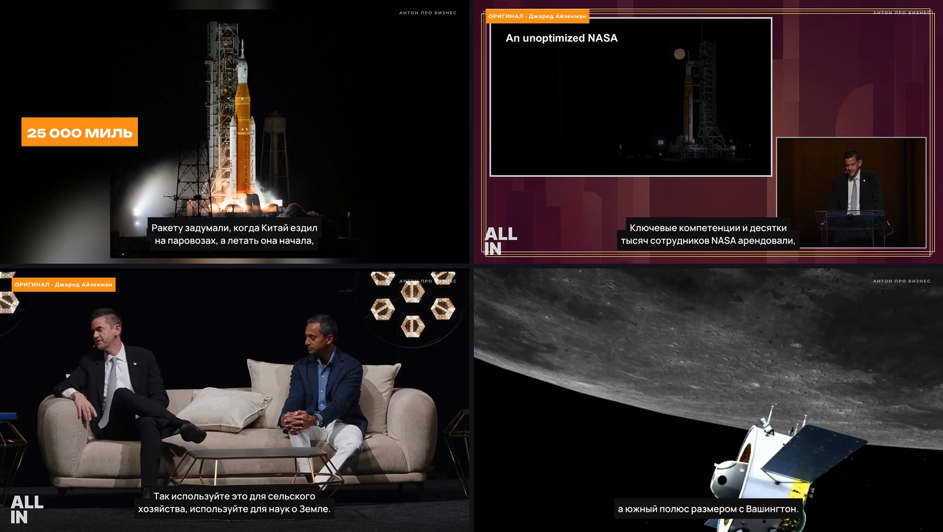Image resolution: width=943 pixels, height=532 pixels.
Task: Select the subtitle "Так используйте это для сельского"
Action: click(x=235, y=496)
